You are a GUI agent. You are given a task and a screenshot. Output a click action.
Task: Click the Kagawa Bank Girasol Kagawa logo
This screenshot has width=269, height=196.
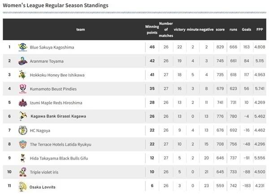click(x=22, y=116)
